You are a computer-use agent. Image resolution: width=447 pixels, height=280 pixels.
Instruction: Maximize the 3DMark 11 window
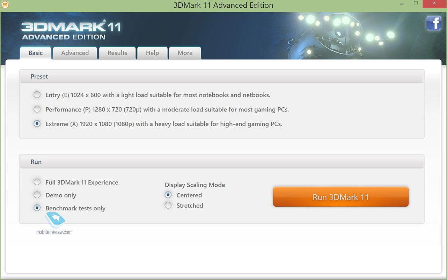pos(416,4)
